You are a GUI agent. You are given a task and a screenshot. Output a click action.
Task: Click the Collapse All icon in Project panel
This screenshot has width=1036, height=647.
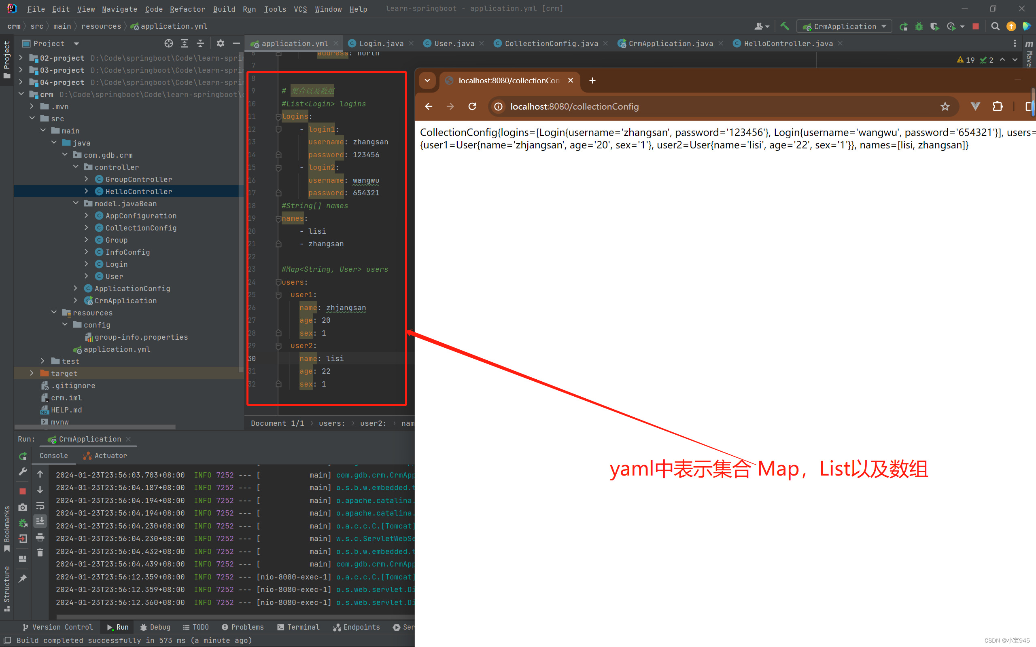coord(200,43)
